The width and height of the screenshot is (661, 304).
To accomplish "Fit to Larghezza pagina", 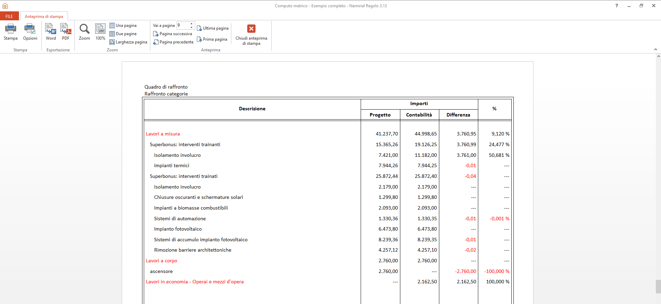I will pyautogui.click(x=128, y=42).
